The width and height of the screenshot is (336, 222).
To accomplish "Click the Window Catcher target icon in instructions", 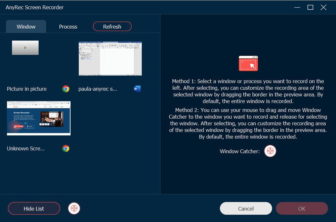I will pyautogui.click(x=270, y=151).
